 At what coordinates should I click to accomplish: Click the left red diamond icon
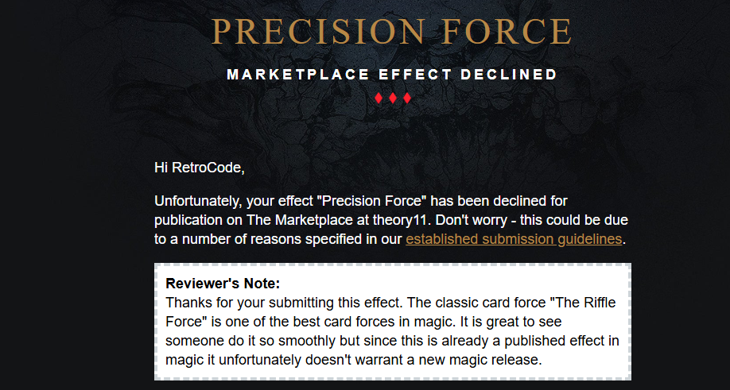pyautogui.click(x=379, y=98)
